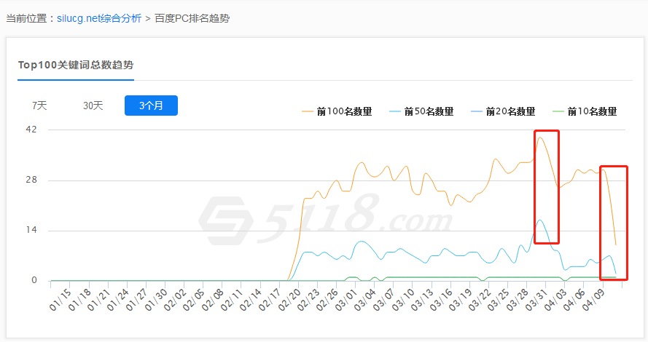Click the 28 value on the y-axis
Viewport: 648px width, 342px height.
[x=31, y=180]
